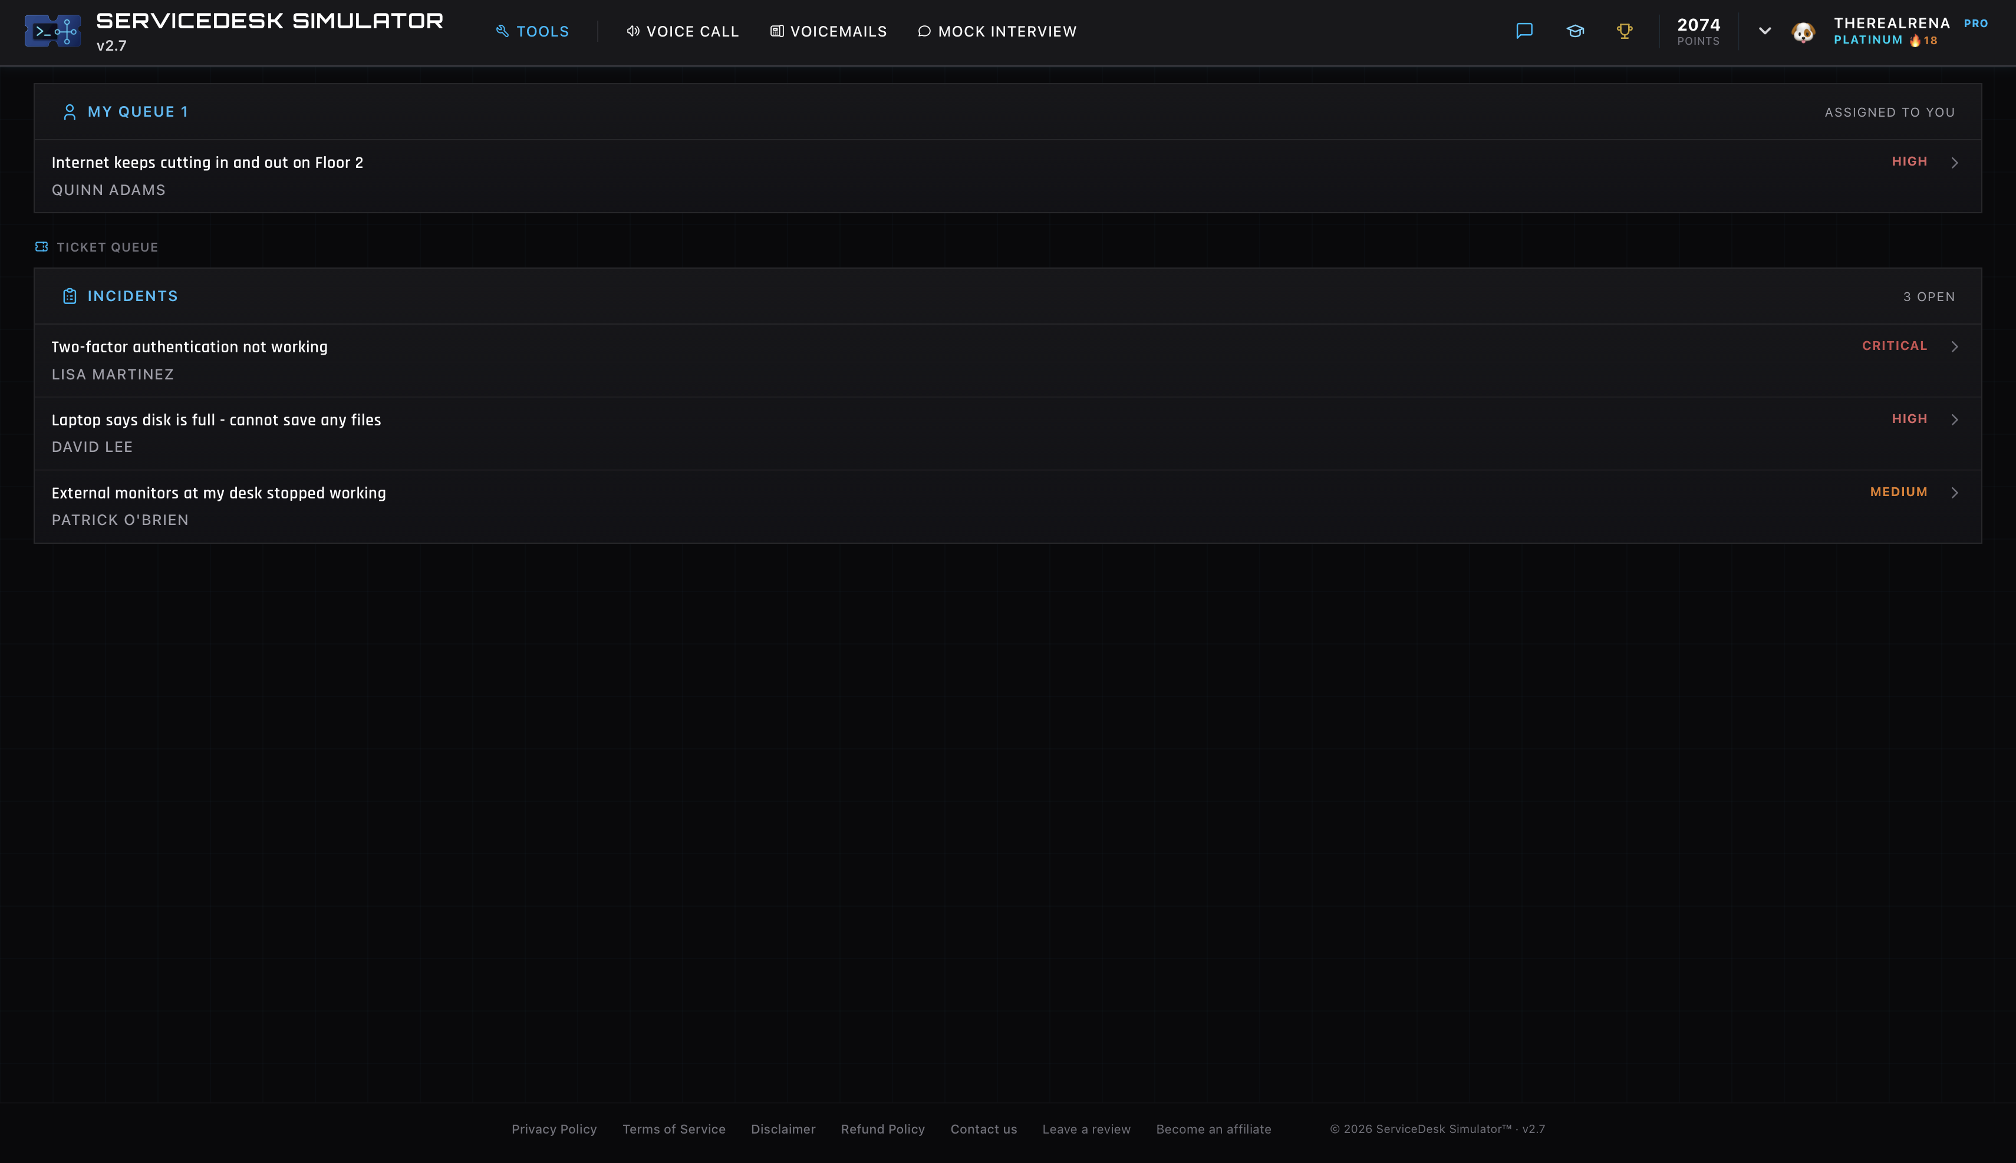Image resolution: width=2016 pixels, height=1163 pixels.
Task: Click Leave a review link
Action: 1086,1129
